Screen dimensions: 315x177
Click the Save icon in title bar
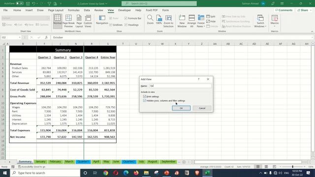click(x=28, y=3)
